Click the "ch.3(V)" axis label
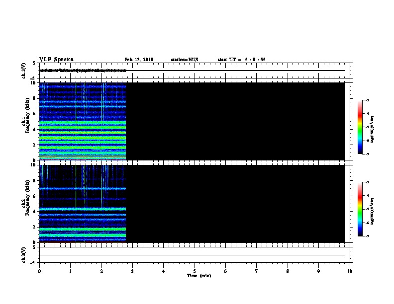The width and height of the screenshot is (394, 304). coord(23,255)
